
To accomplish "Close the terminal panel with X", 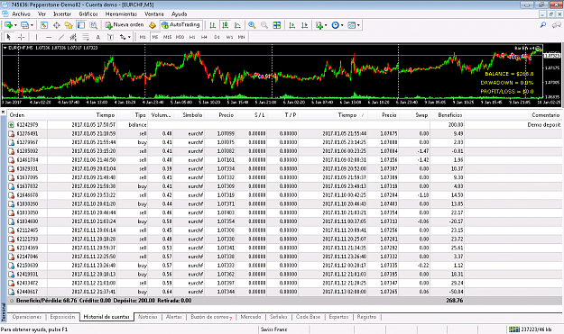I will point(4,113).
